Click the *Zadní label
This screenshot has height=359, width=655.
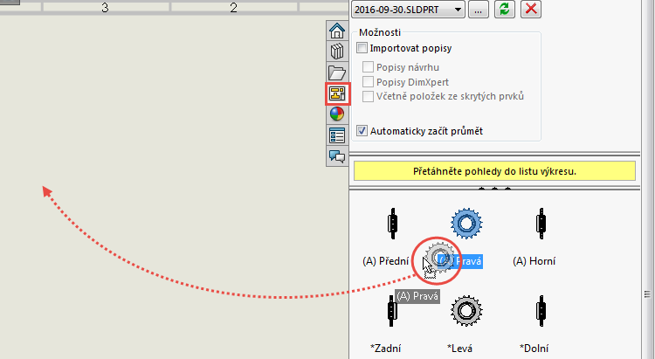pos(385,349)
